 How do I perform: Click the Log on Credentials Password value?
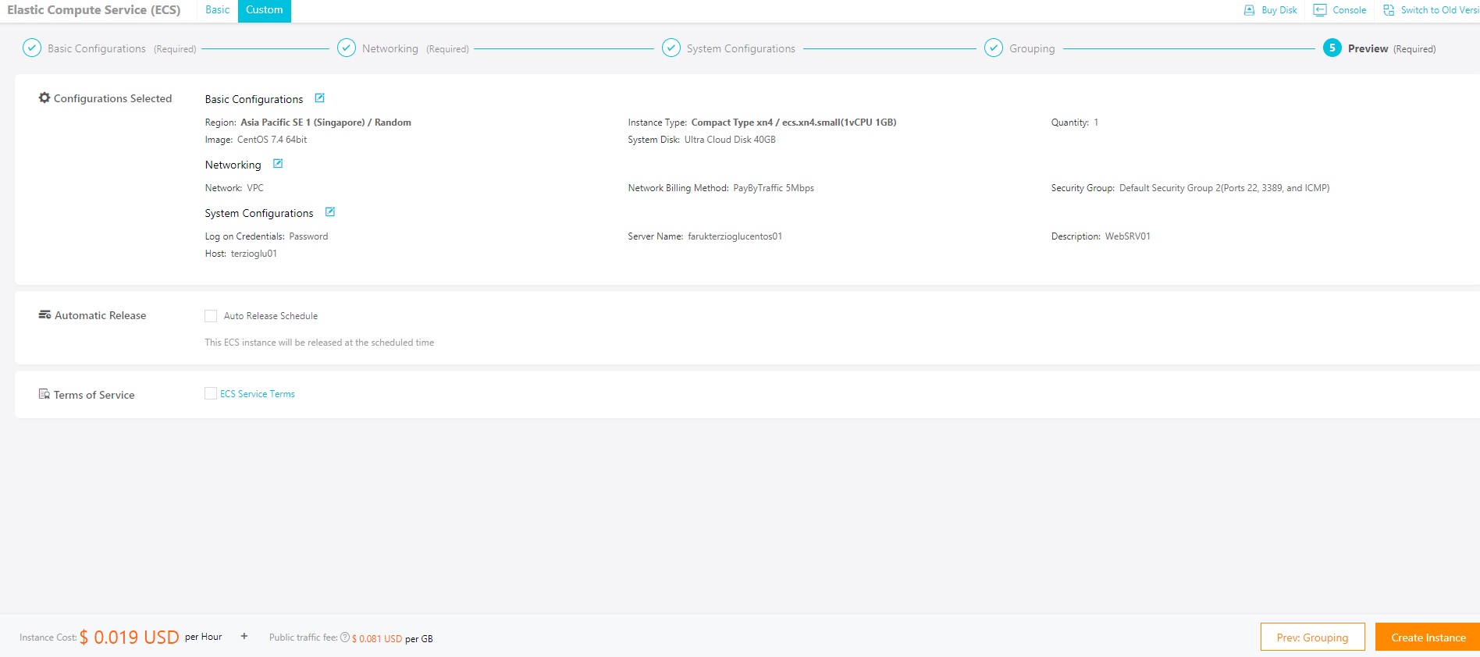(308, 236)
